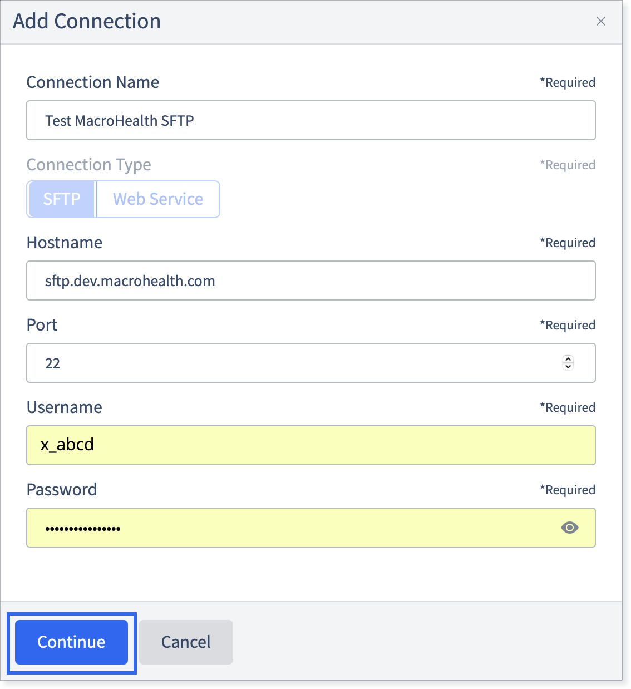Click the Password label text

(x=62, y=490)
